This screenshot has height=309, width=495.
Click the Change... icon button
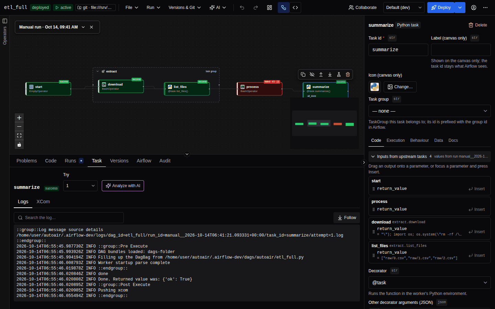coord(400,87)
